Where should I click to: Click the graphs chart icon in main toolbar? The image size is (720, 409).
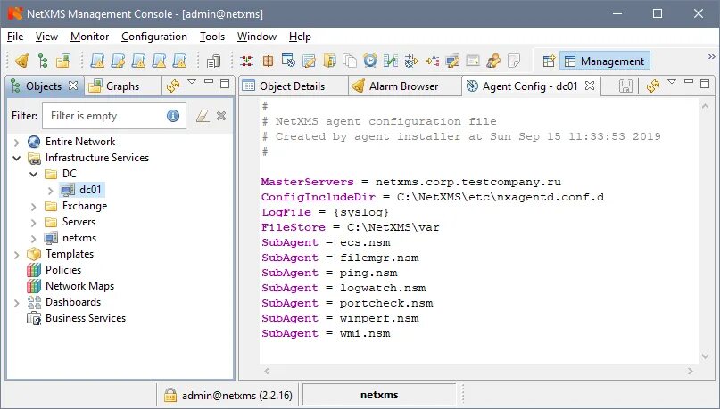tap(63, 61)
